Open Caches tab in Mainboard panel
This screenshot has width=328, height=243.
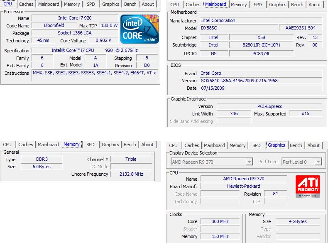point(193,5)
